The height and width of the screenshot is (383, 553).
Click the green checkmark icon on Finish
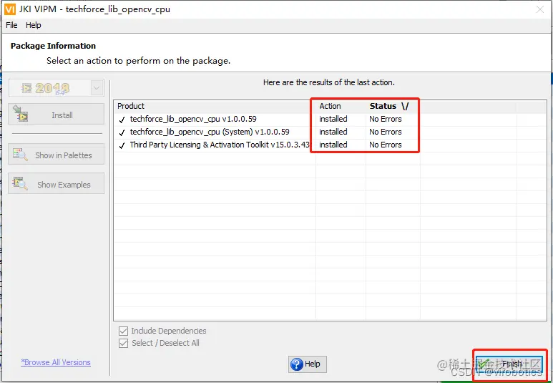(484, 363)
